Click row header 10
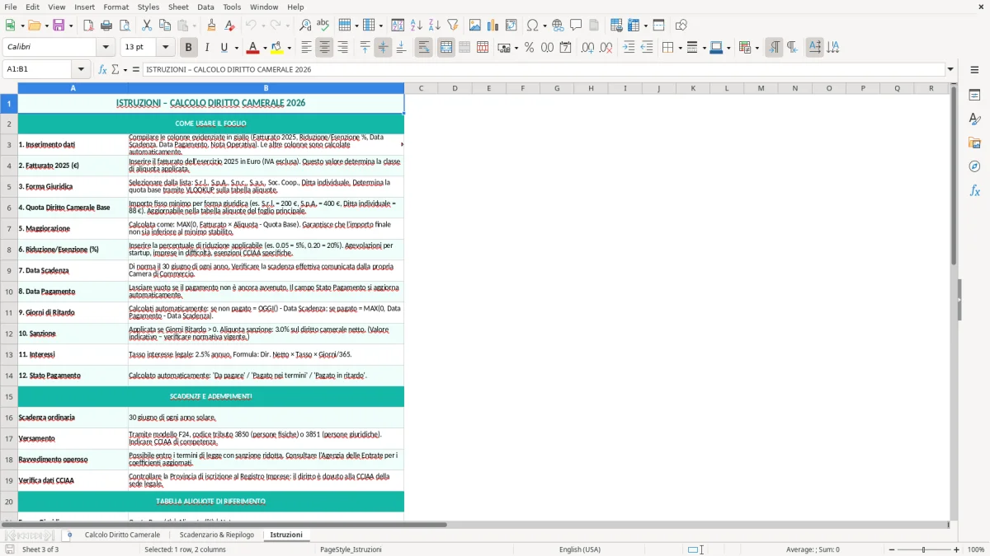 point(9,292)
